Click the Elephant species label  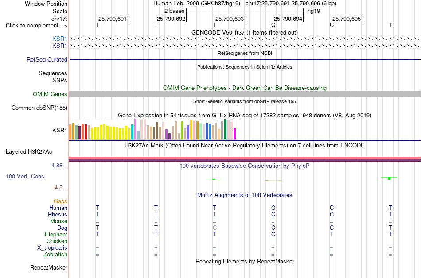tap(56, 234)
